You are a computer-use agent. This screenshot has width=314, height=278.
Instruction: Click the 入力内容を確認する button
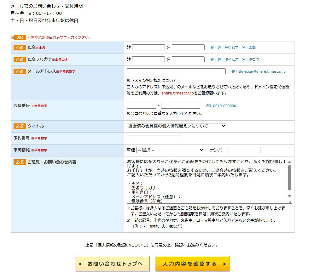192,264
